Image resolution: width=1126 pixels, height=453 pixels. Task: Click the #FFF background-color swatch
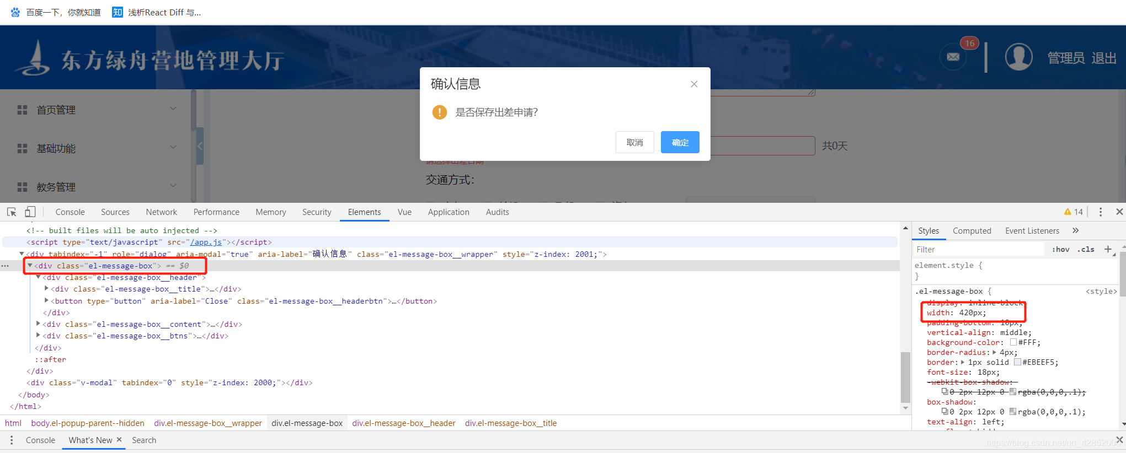click(x=1013, y=342)
